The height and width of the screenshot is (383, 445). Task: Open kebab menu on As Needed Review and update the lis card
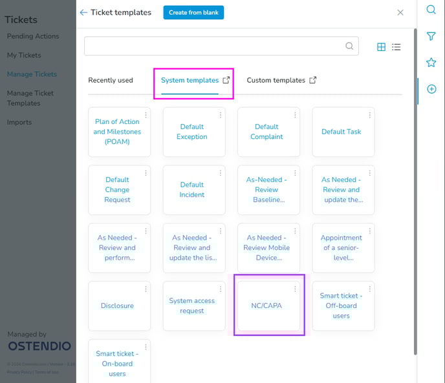(220, 231)
